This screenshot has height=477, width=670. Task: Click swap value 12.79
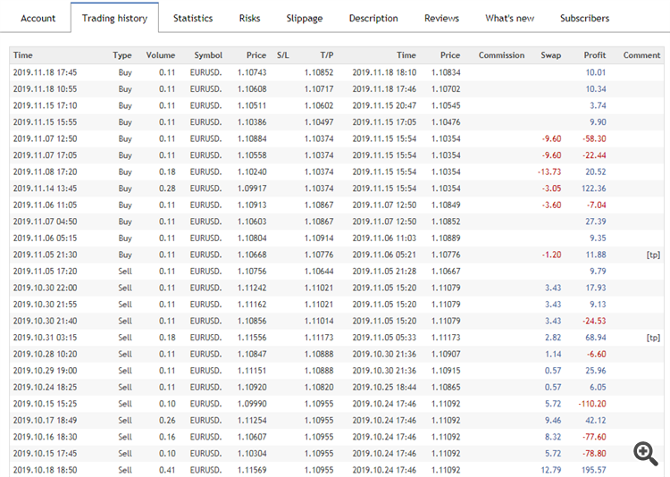pos(551,471)
